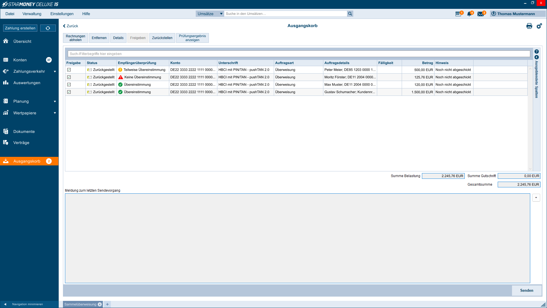Log out Thomas Mustermann via power icon

pyautogui.click(x=494, y=13)
